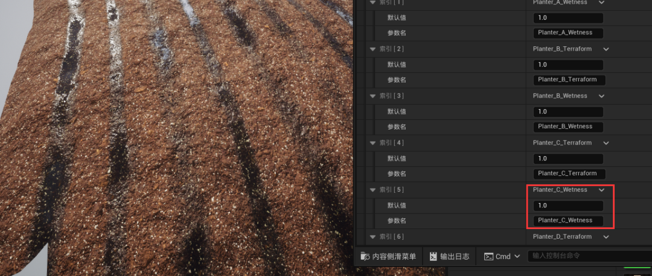
Task: Click the 参数名 label under 索引 [4]
Action: click(397, 174)
